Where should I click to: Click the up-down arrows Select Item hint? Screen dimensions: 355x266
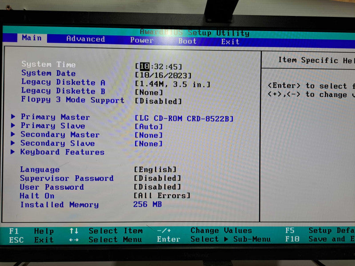coord(106,231)
